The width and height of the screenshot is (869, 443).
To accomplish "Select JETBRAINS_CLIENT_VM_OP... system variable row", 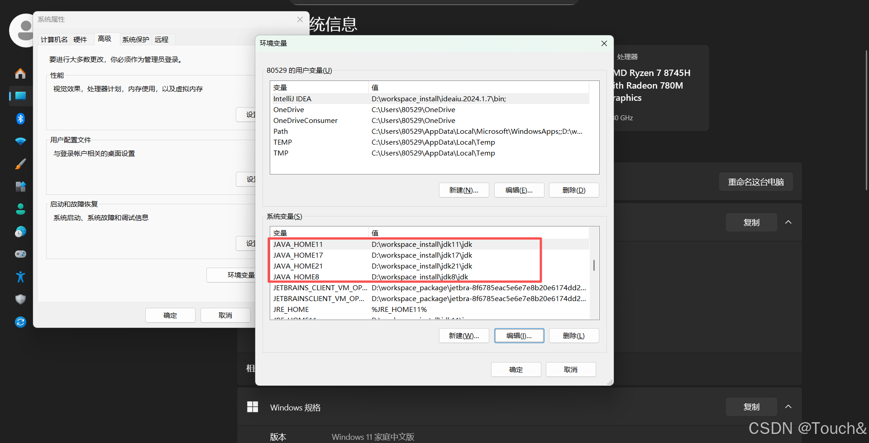I will tap(430, 288).
